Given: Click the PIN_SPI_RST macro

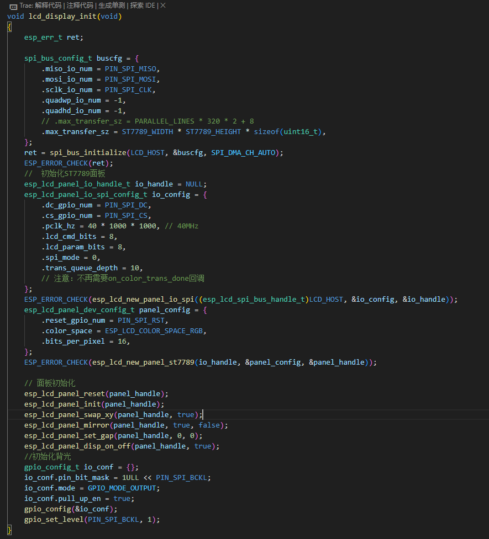Looking at the screenshot, I should click(141, 321).
